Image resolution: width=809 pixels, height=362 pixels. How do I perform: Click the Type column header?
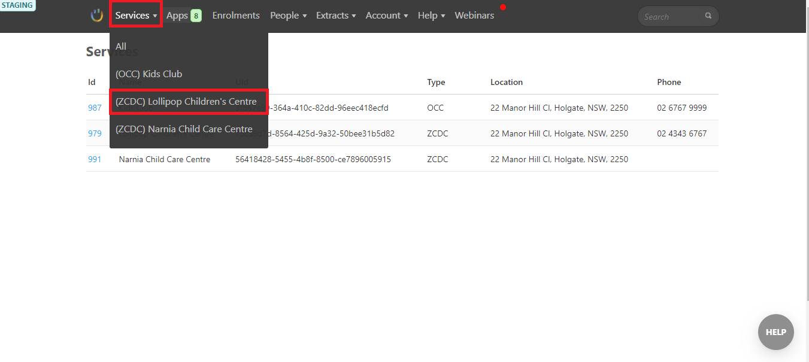pos(436,82)
